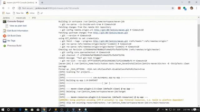Click the Previous Build green arrow icon

pyautogui.click(x=5, y=46)
